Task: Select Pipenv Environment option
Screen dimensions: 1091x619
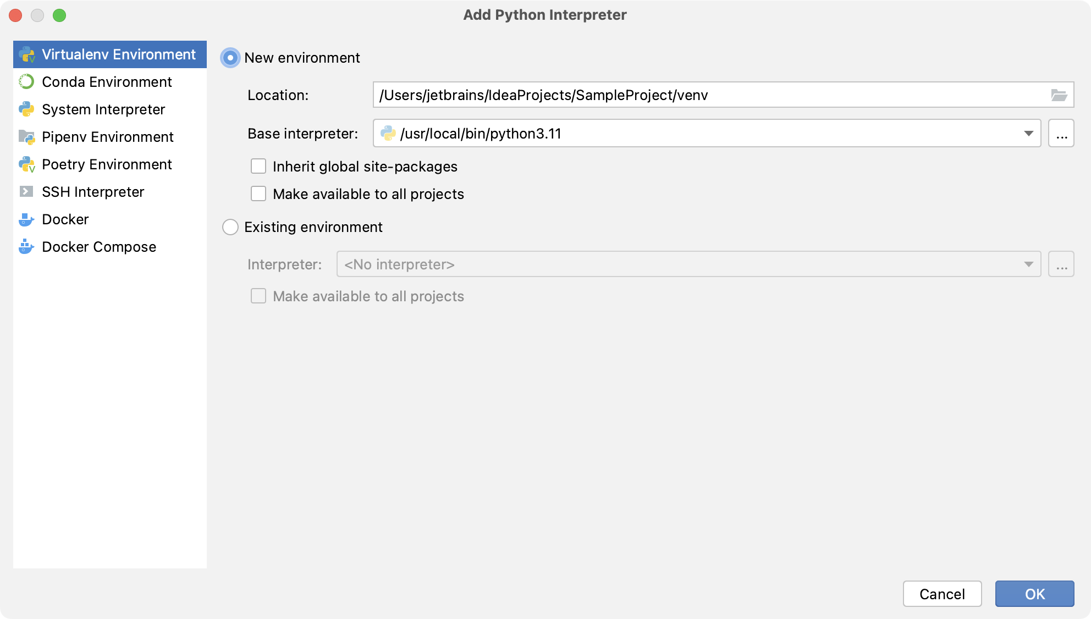Action: [109, 136]
